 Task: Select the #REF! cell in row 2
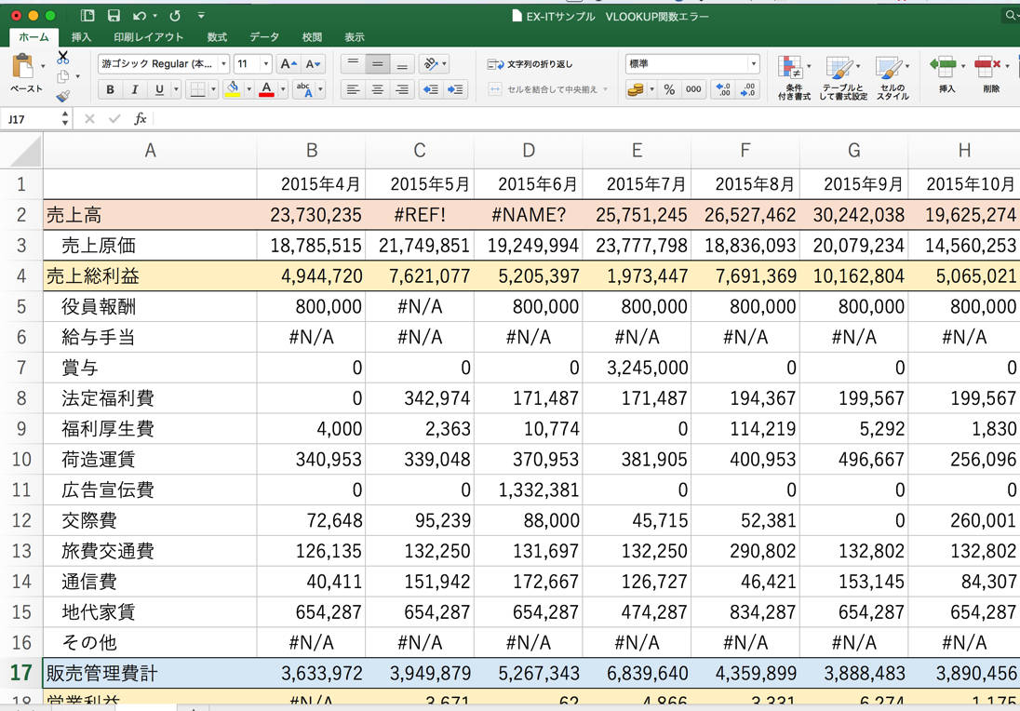click(421, 215)
